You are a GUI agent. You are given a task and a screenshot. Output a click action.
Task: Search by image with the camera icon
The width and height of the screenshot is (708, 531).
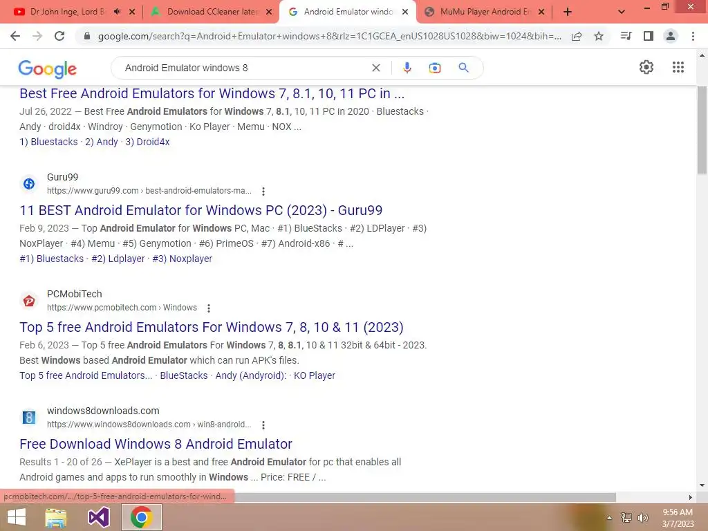[x=434, y=68]
